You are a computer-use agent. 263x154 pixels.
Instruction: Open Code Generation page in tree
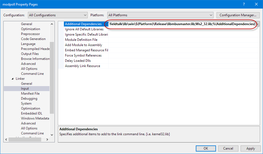coord(33,39)
